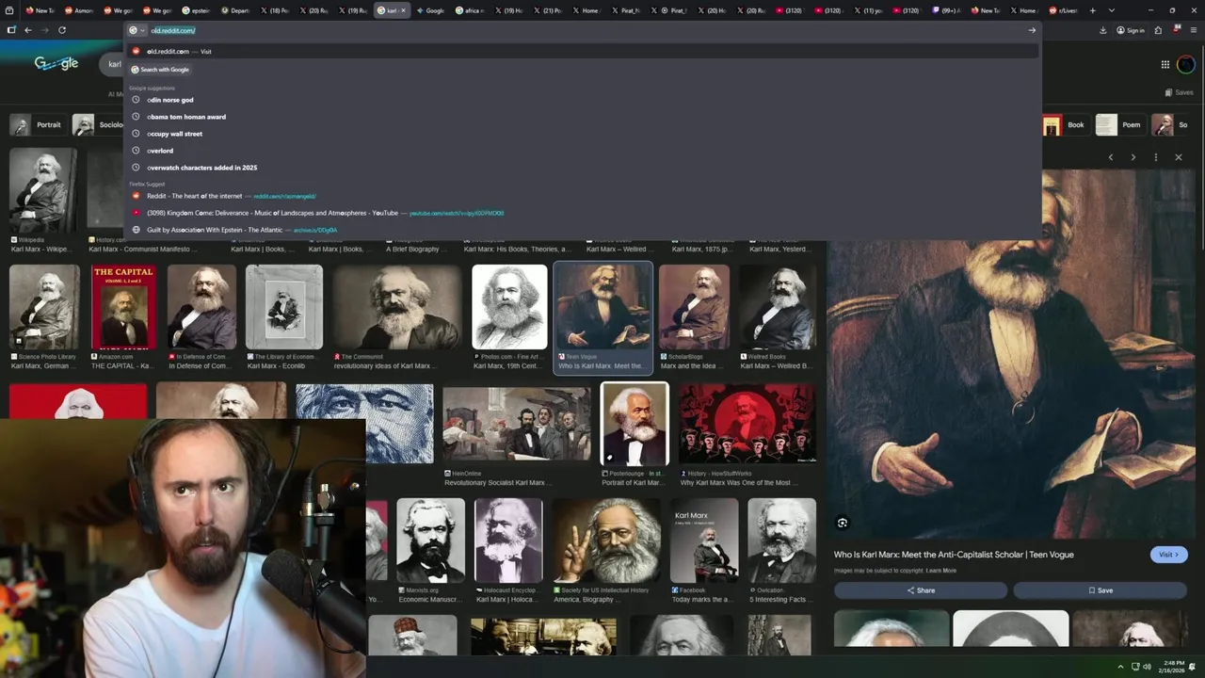Switch to the 'africa' tab
Viewport: 1205px width, 678px height.
(x=470, y=10)
